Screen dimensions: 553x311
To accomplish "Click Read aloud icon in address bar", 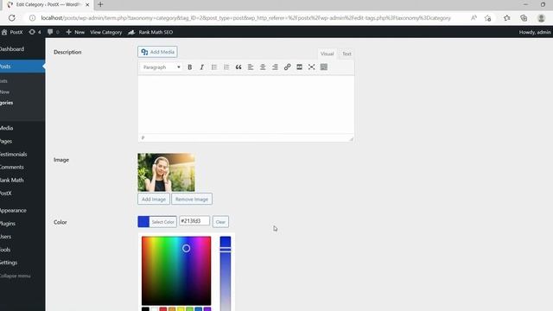I will click(474, 18).
